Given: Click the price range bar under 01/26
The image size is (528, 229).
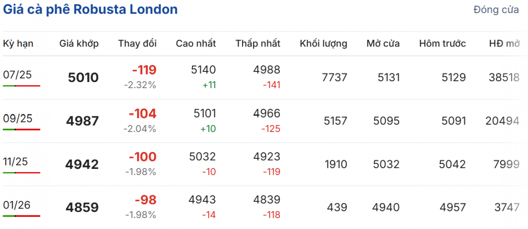Looking at the screenshot, I should (x=22, y=216).
